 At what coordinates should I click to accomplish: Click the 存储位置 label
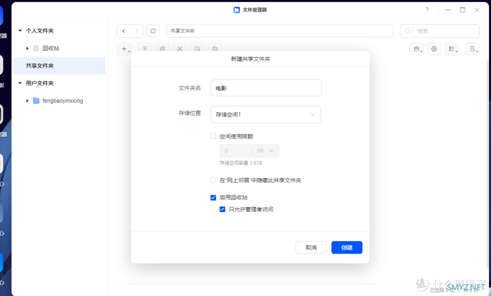190,113
